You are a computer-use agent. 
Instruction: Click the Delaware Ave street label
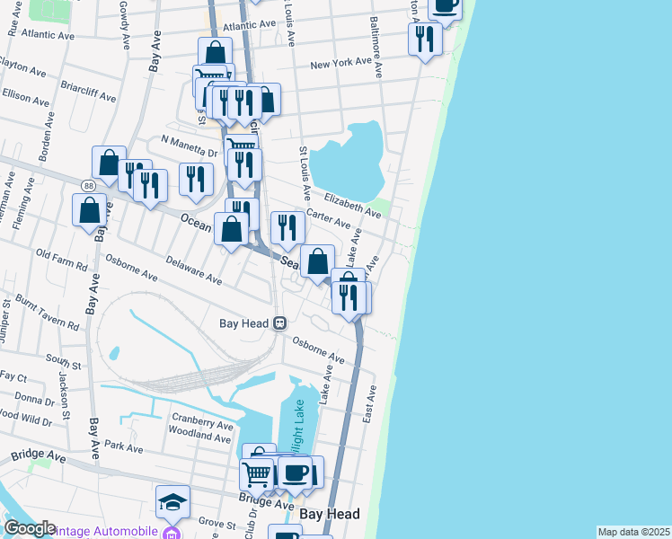[194, 270]
